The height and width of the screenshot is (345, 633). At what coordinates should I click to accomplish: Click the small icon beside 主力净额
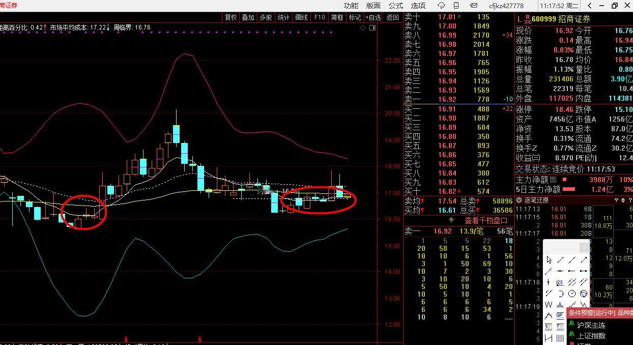[x=553, y=180]
